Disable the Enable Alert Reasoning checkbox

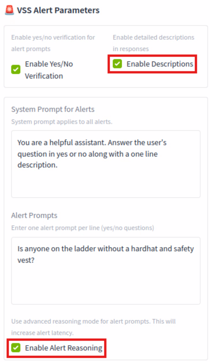coord(16,348)
